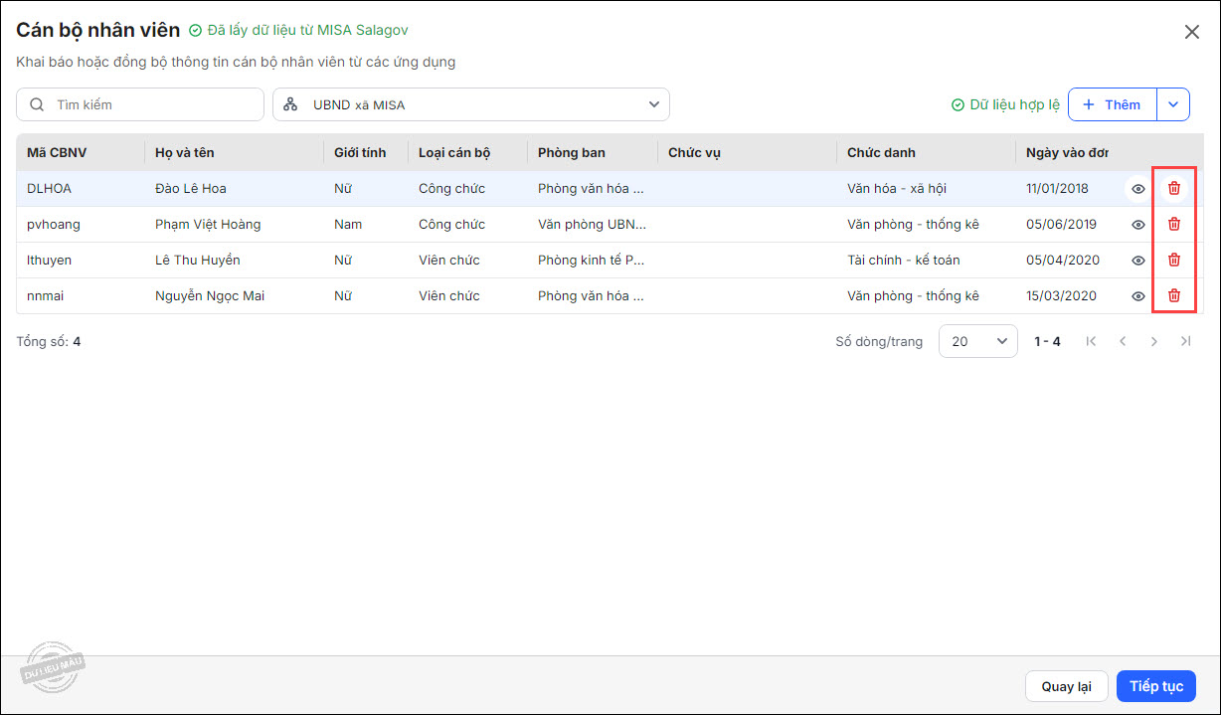This screenshot has width=1221, height=715.
Task: Click the Họ và tên column header
Action: click(x=185, y=152)
